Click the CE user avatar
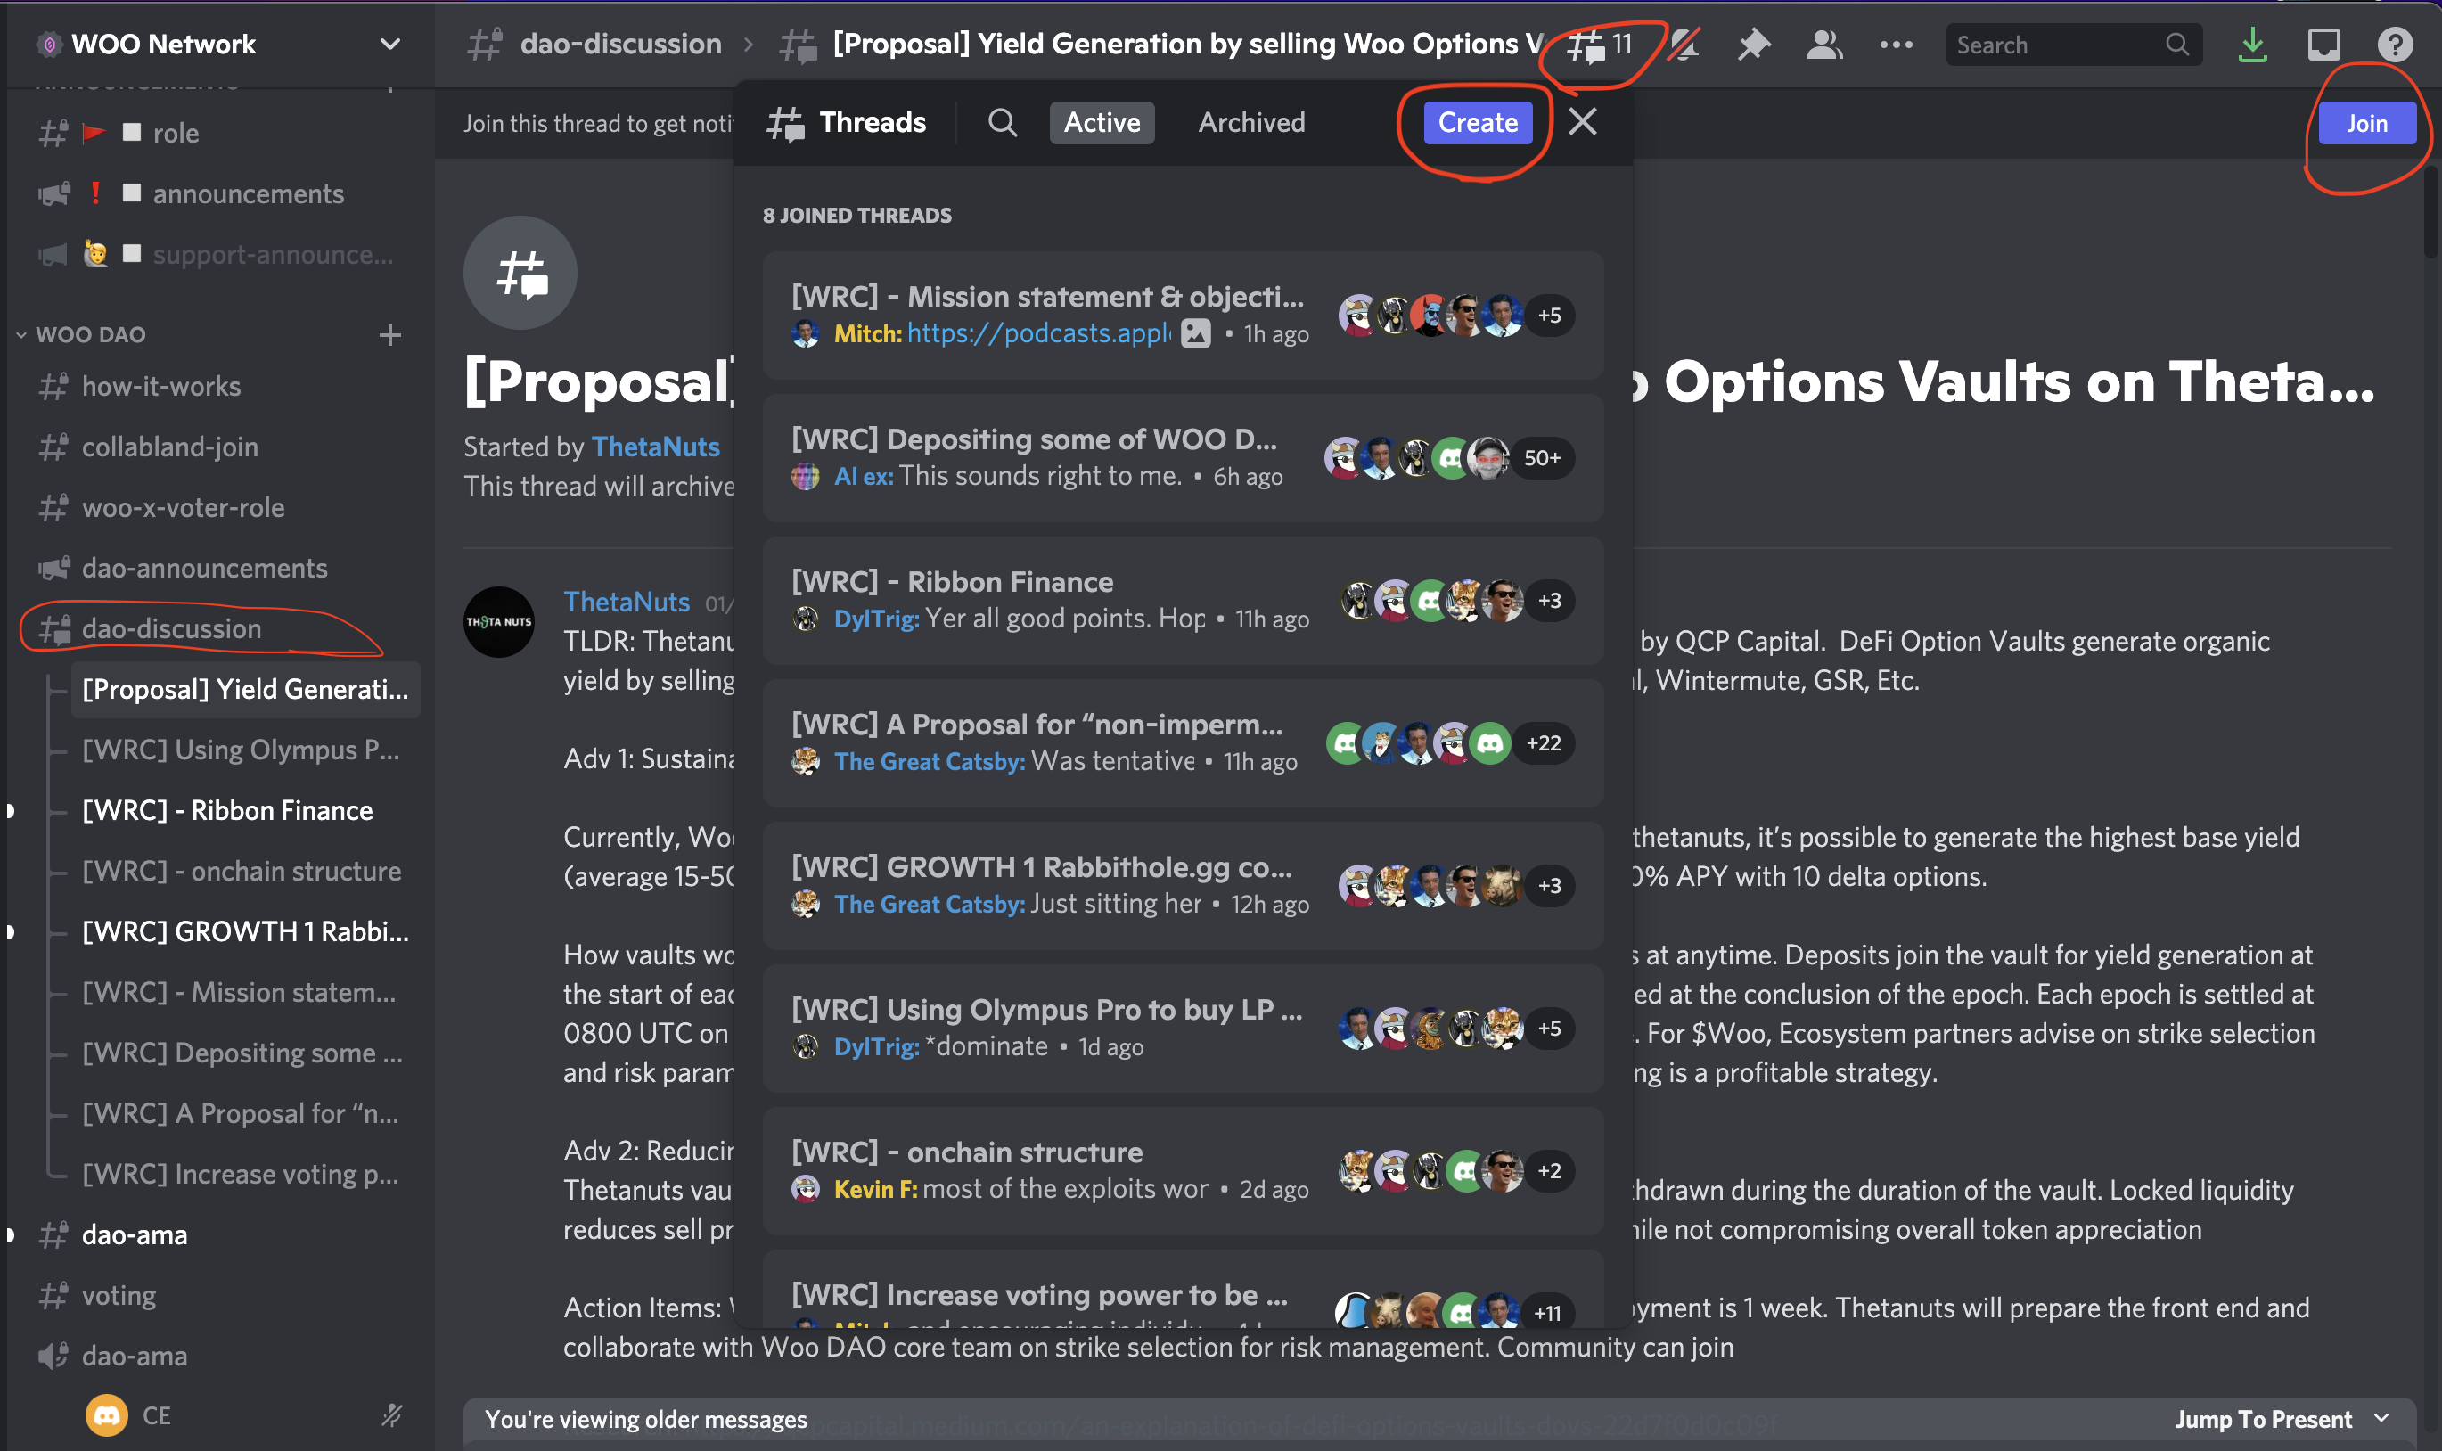2442x1451 pixels. (x=107, y=1414)
